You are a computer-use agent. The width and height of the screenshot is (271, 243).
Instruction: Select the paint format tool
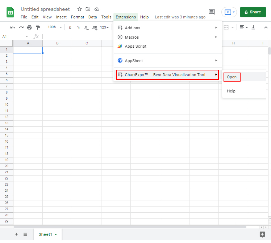pyautogui.click(x=38, y=27)
